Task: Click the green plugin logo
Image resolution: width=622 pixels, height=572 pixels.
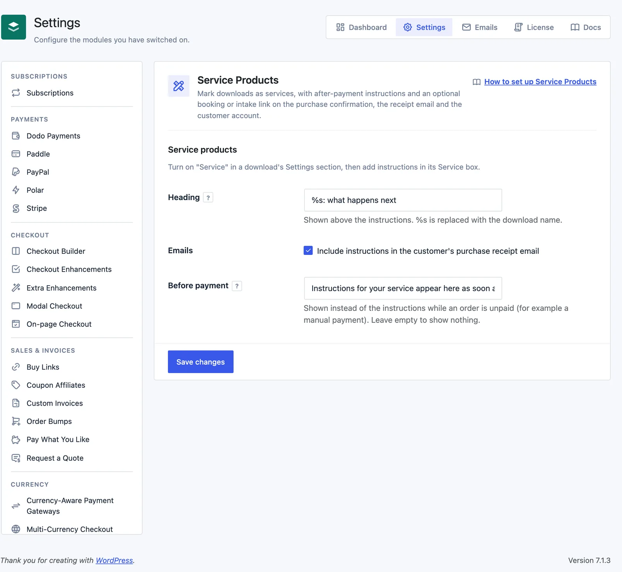Action: pos(14,27)
